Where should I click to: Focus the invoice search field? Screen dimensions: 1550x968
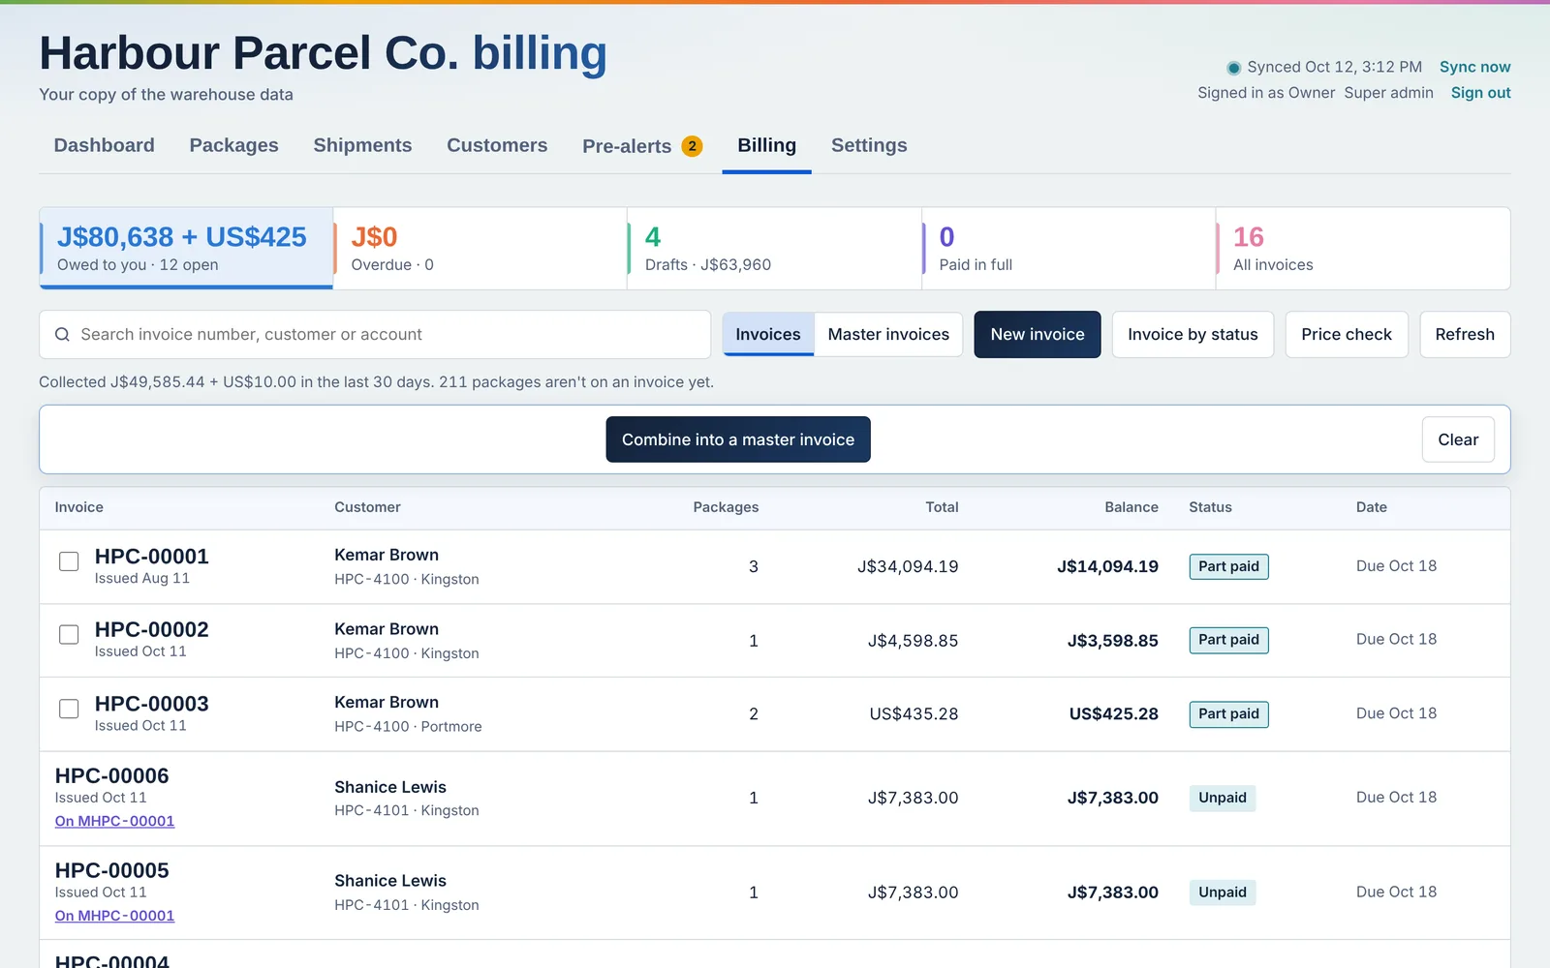point(375,335)
